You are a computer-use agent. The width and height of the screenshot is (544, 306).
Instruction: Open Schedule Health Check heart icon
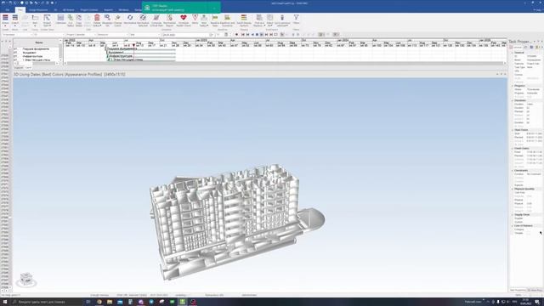tap(184, 20)
